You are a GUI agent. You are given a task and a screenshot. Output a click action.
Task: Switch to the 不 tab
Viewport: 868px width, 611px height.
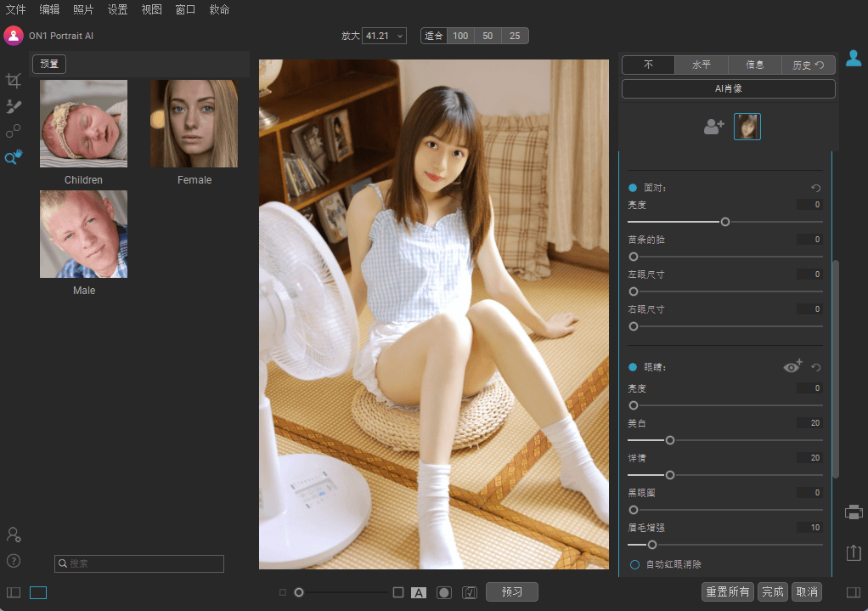coord(648,65)
